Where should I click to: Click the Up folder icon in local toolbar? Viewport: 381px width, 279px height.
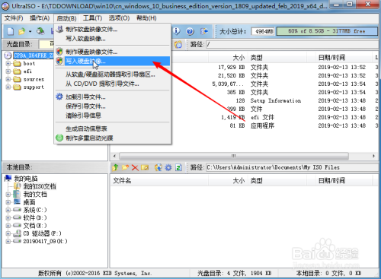coord(115,167)
